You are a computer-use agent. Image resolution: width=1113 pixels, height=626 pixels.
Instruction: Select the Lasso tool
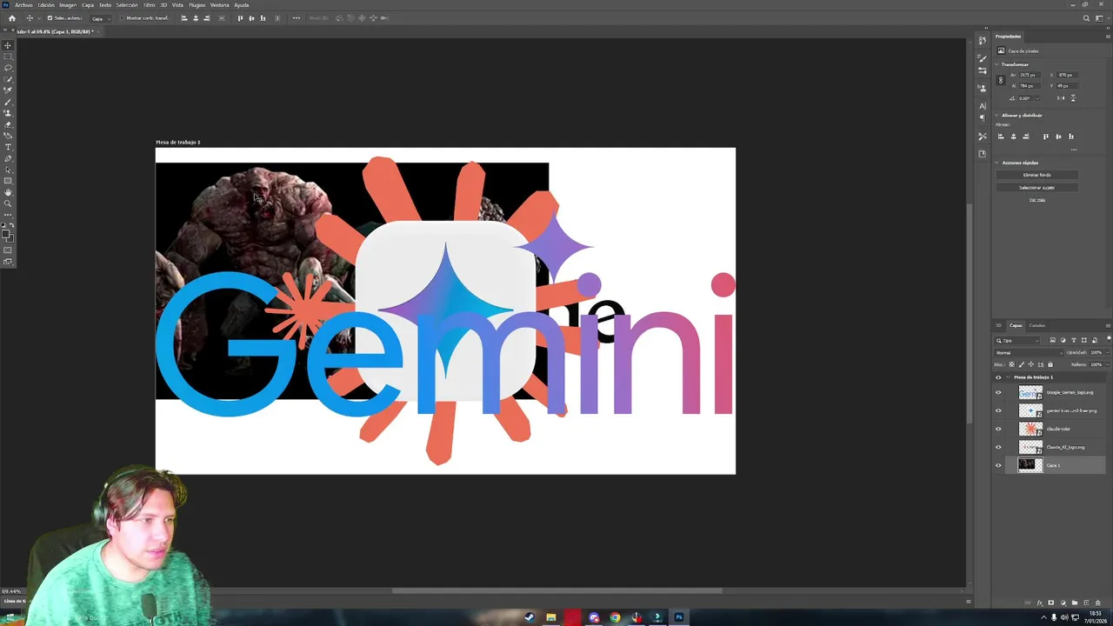tap(8, 68)
